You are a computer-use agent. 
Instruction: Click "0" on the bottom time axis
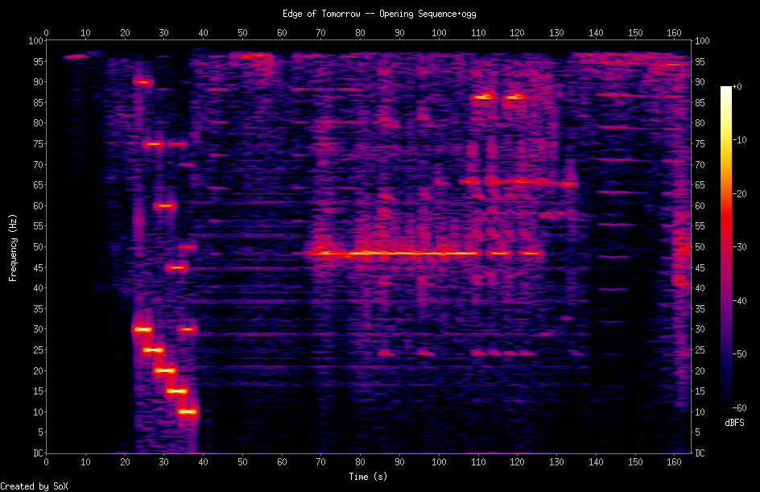46,462
